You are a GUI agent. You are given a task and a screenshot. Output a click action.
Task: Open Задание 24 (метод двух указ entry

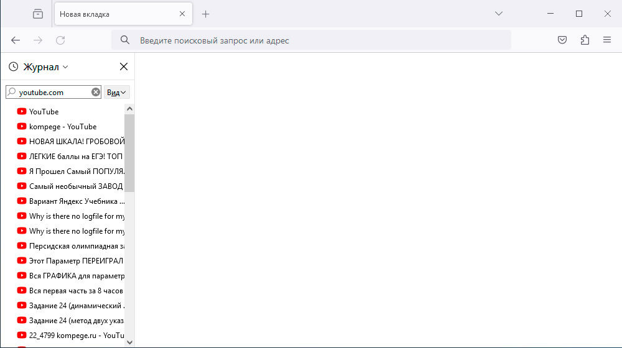coord(71,320)
